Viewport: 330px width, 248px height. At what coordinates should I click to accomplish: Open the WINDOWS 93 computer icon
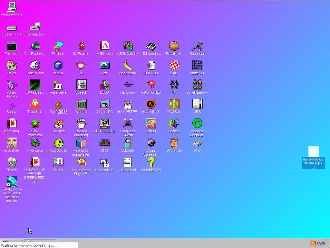[x=12, y=7]
